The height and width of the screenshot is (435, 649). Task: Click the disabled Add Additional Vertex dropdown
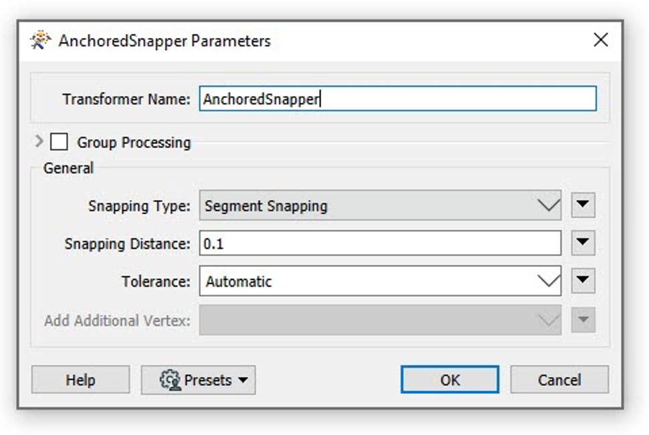380,320
